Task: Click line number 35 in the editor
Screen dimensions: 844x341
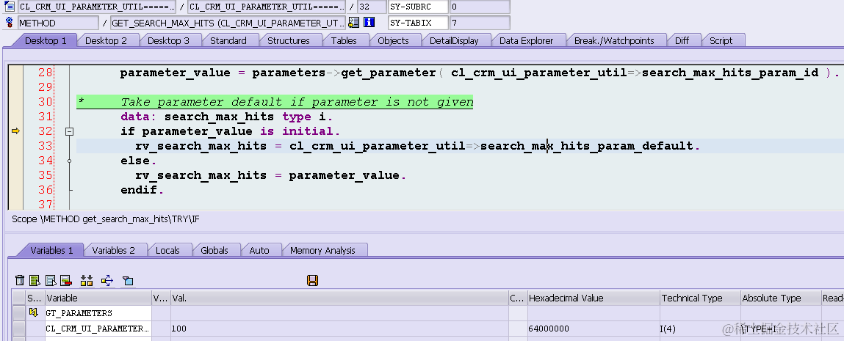Action: 46,175
